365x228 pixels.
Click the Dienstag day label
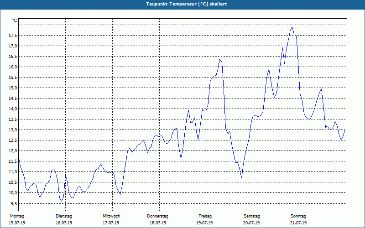pyautogui.click(x=64, y=216)
